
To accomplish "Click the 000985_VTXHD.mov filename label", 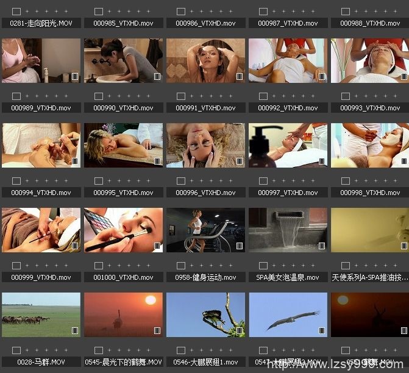I will [x=123, y=23].
